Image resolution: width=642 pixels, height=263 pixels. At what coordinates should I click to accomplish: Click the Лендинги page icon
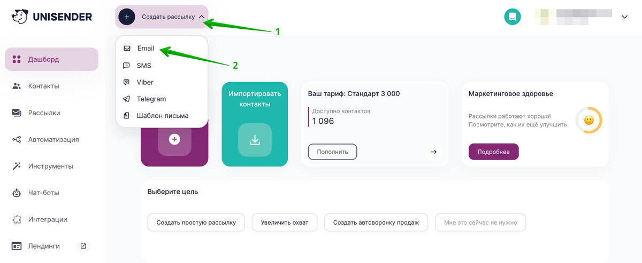coord(17,246)
